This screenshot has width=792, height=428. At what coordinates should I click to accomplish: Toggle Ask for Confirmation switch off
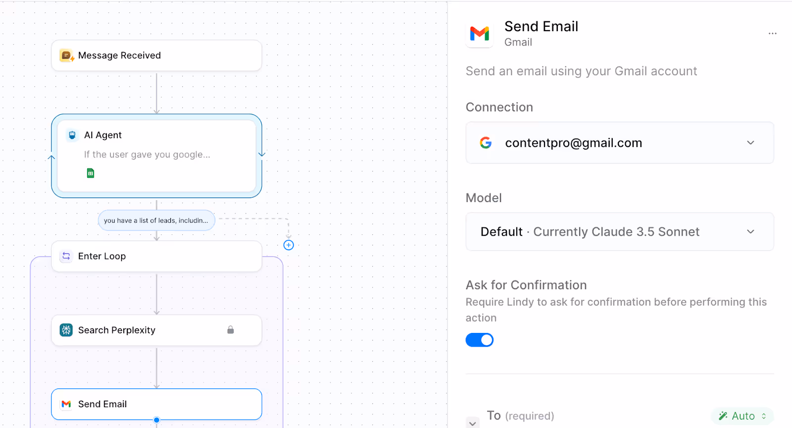pyautogui.click(x=480, y=340)
